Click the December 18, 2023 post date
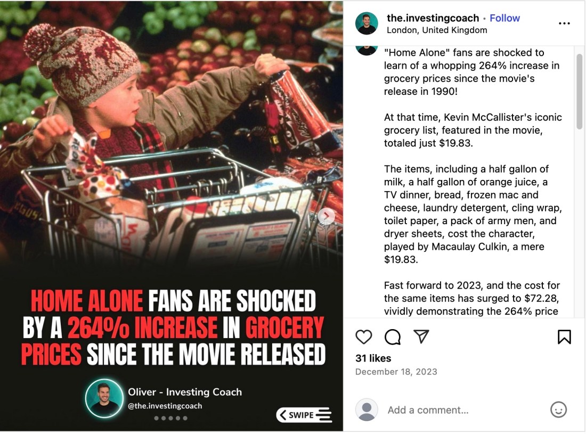 [396, 372]
